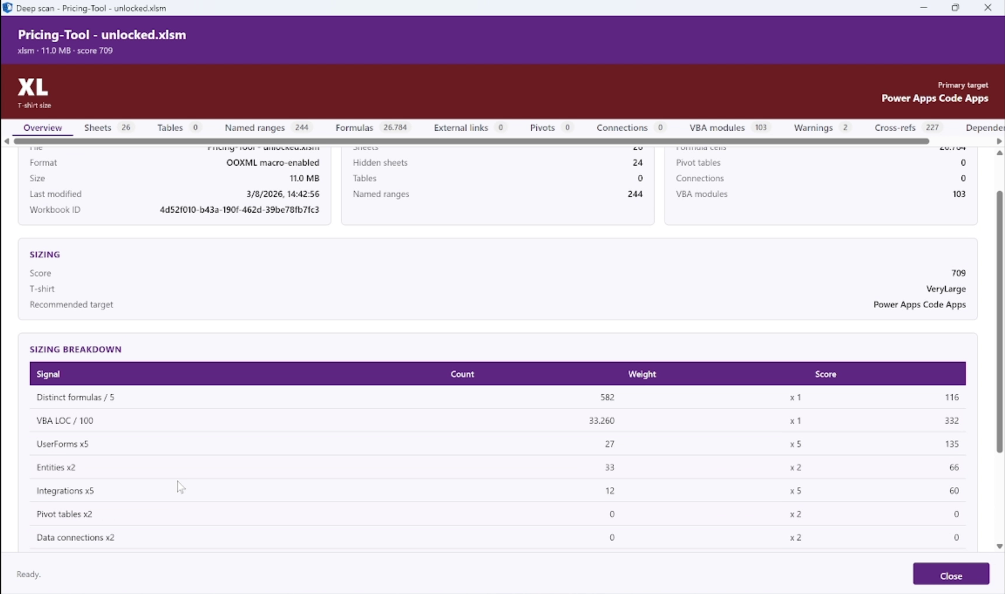Select the 'UserForms x5' row
The width and height of the screenshot is (1005, 594).
coord(498,444)
